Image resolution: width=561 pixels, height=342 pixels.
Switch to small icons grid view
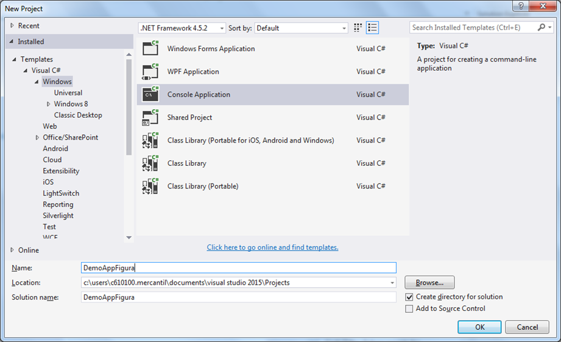[358, 27]
